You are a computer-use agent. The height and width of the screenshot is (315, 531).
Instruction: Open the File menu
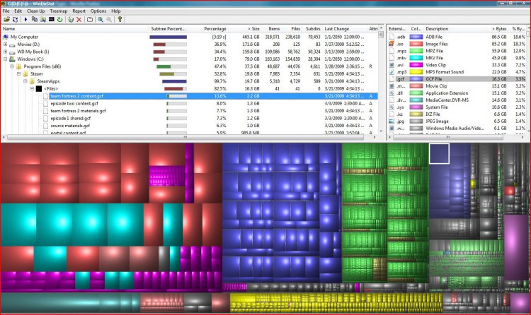[x=6, y=11]
